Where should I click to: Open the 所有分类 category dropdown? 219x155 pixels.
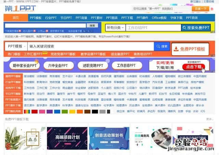pyautogui.click(x=116, y=28)
